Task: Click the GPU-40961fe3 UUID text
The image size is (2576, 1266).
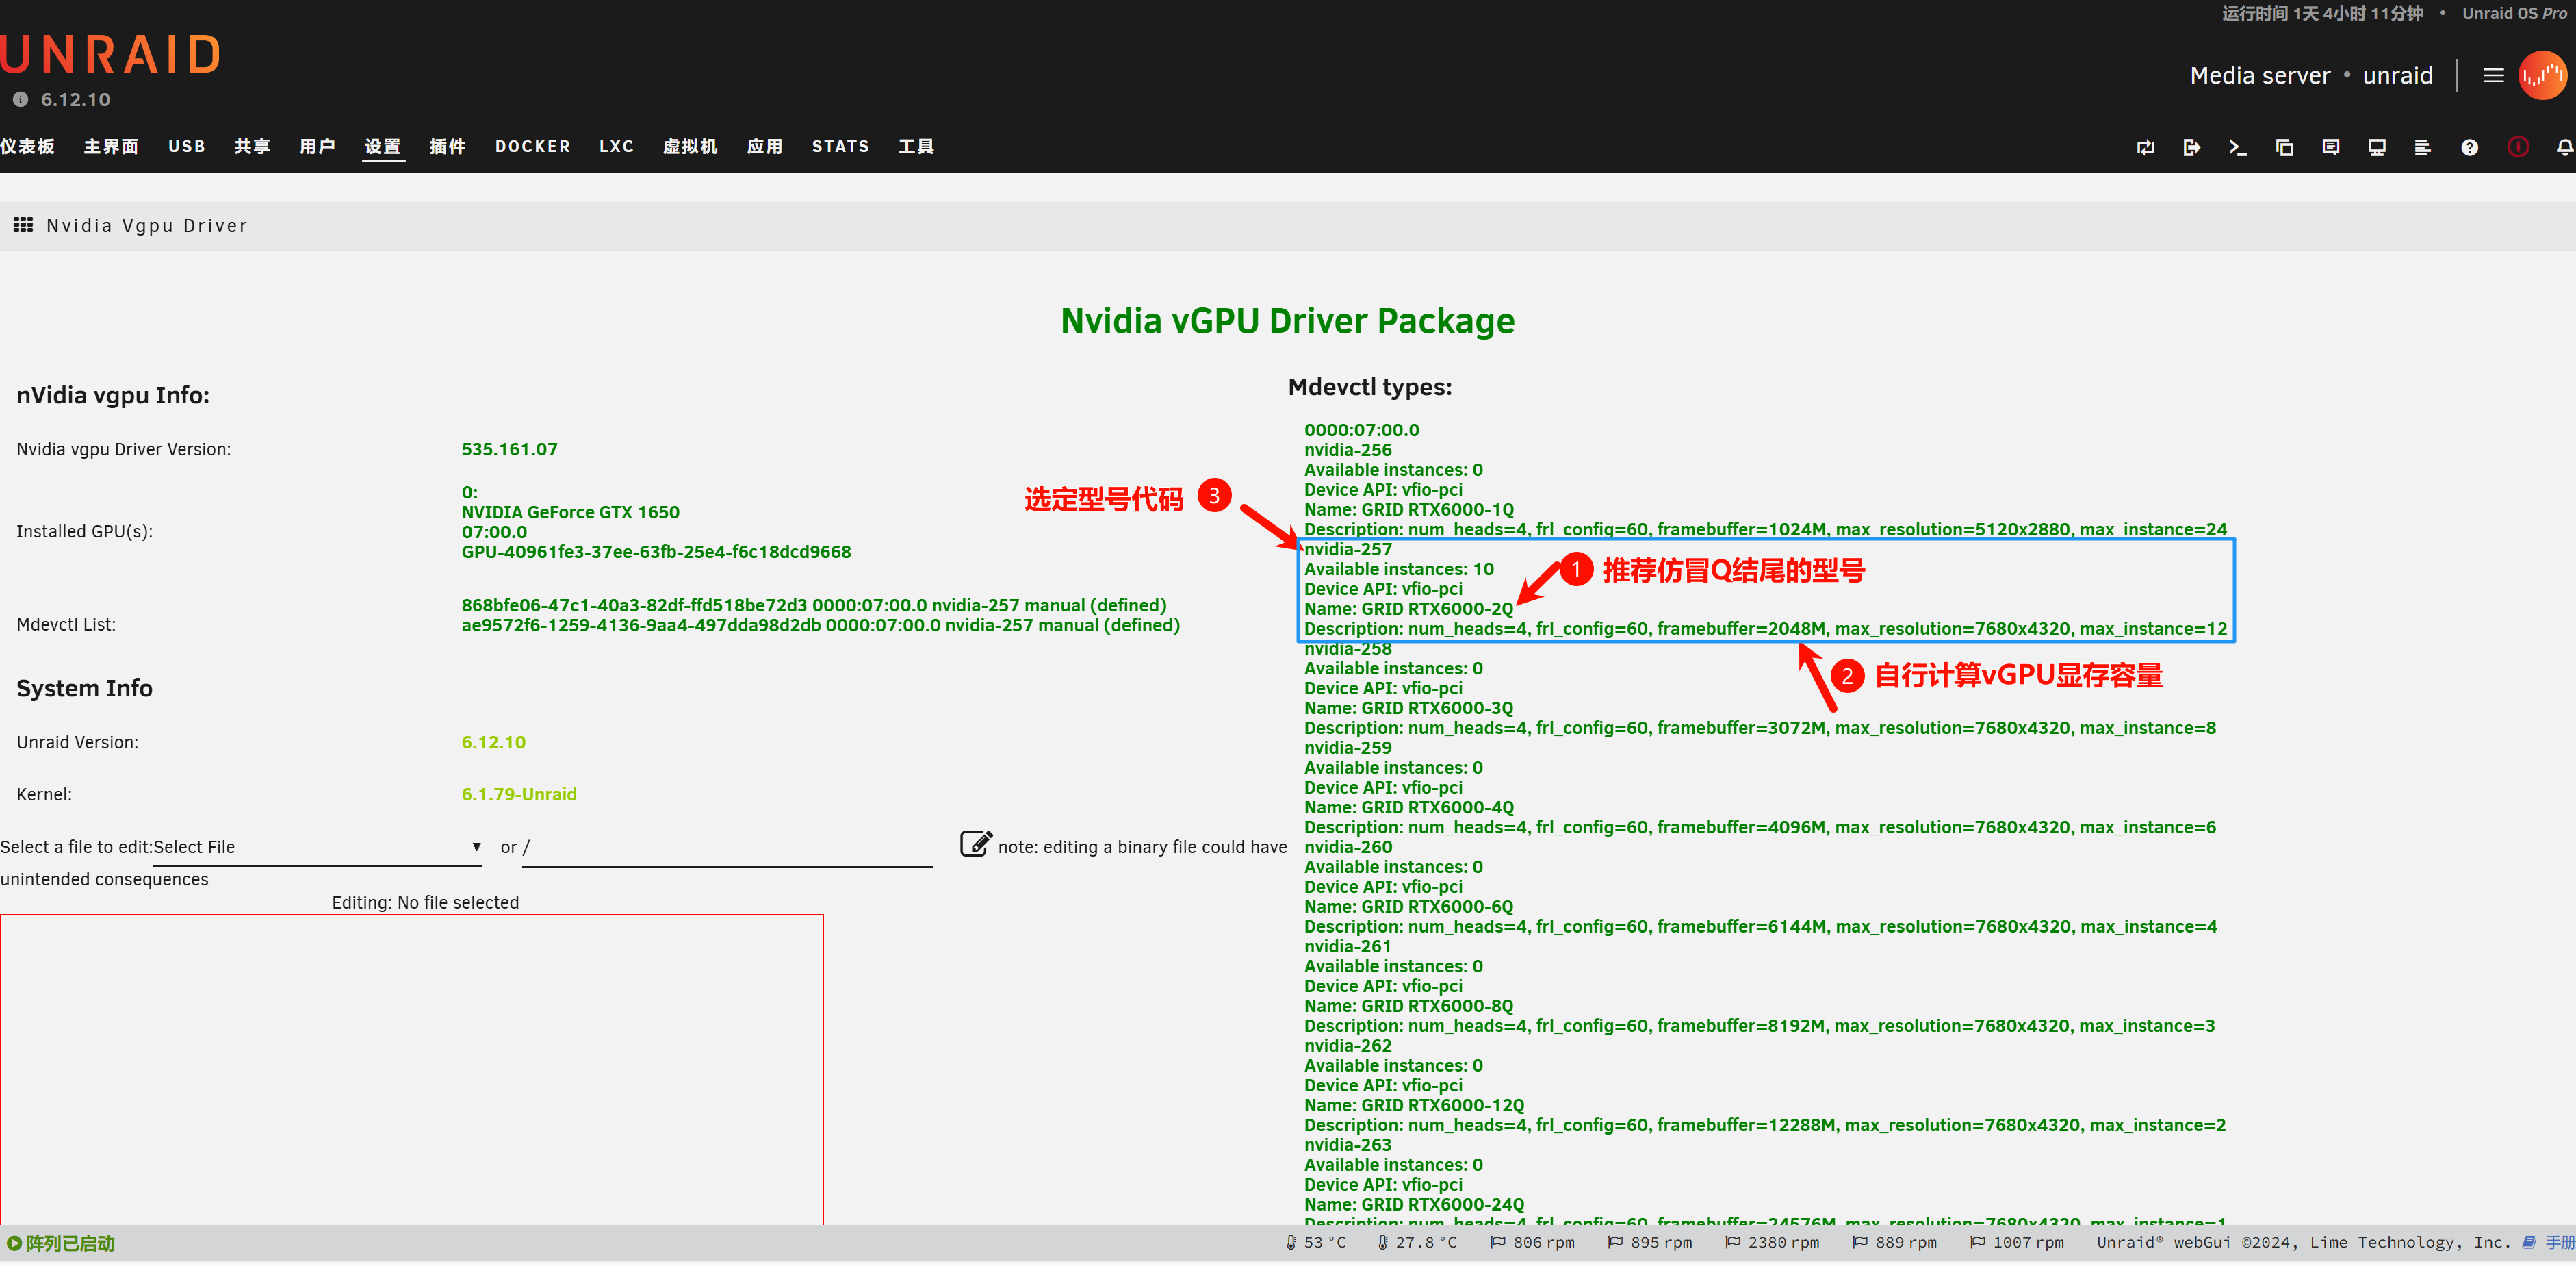Action: (x=656, y=551)
